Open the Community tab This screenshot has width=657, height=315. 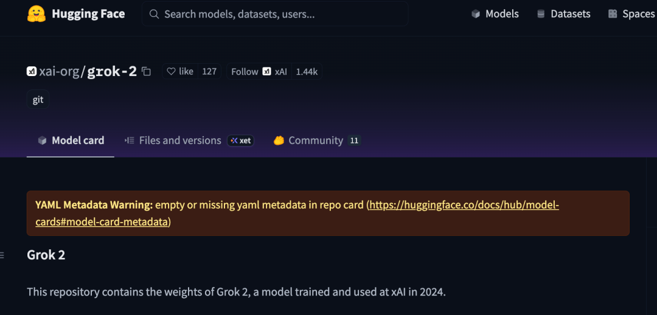click(317, 140)
